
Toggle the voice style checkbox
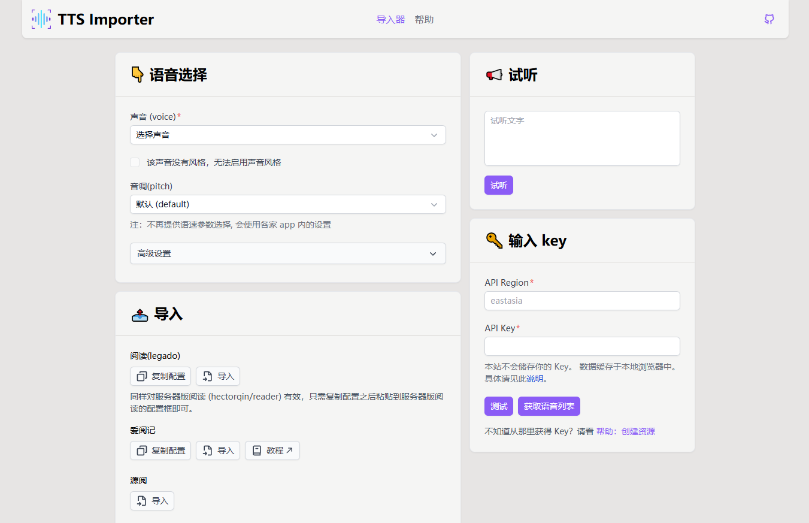point(135,162)
